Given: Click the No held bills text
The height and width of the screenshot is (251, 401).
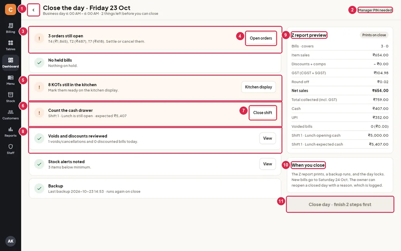Looking at the screenshot, I should (60, 60).
